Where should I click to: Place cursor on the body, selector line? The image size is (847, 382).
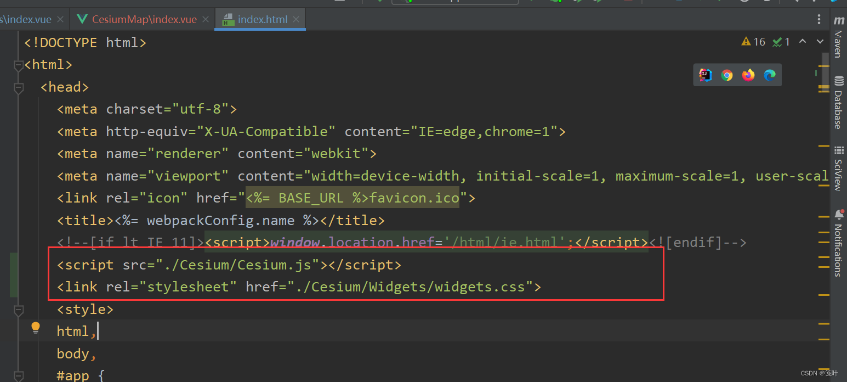click(77, 354)
